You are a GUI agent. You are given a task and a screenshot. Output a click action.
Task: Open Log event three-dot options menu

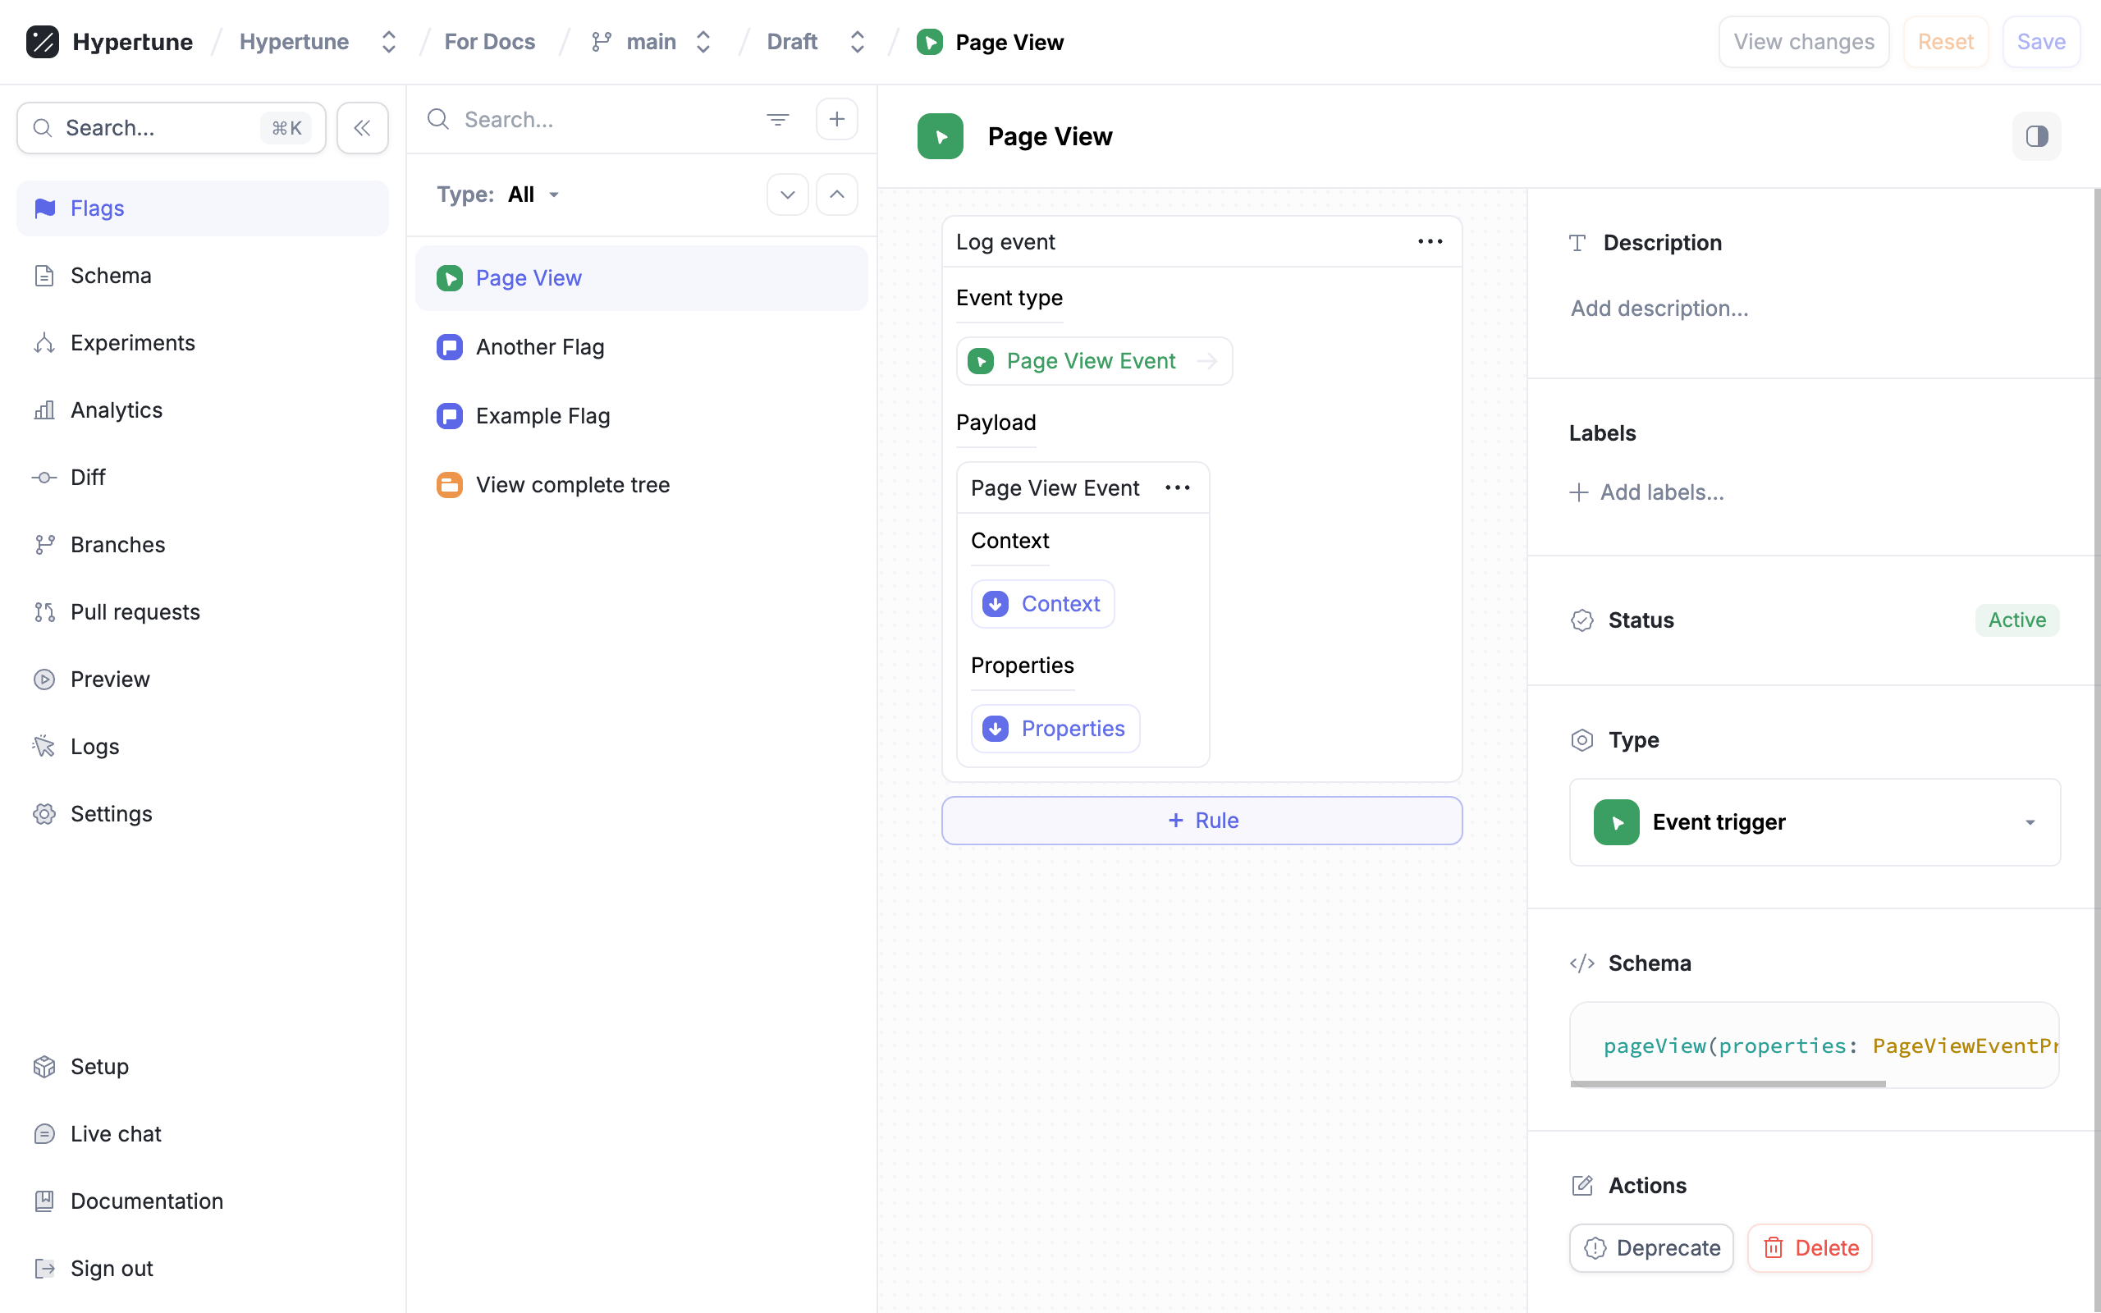pyautogui.click(x=1429, y=241)
